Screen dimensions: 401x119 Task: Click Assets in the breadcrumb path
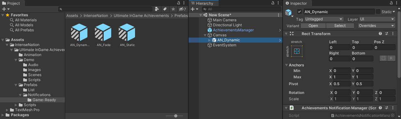coord(72,16)
